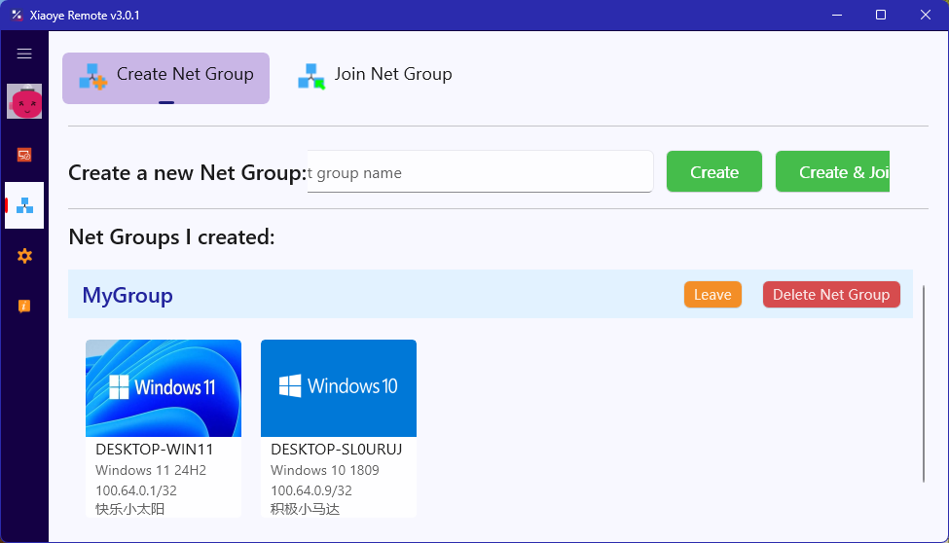The image size is (949, 543).
Task: Open the info/about sidebar icon
Action: [24, 307]
